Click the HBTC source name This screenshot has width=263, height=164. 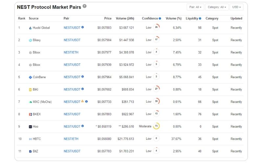tap(37, 139)
